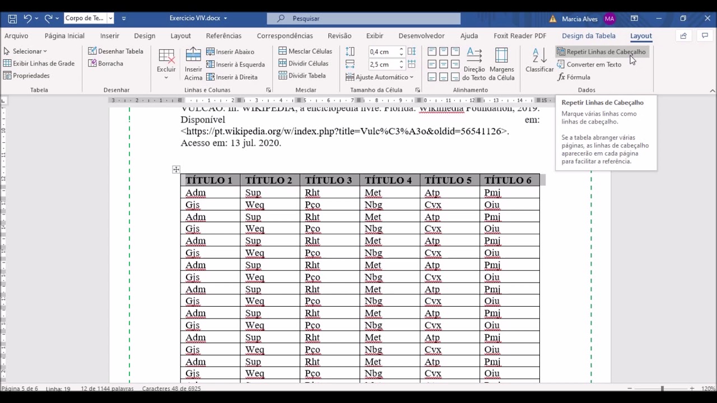Open the Comments icon

coord(705,36)
